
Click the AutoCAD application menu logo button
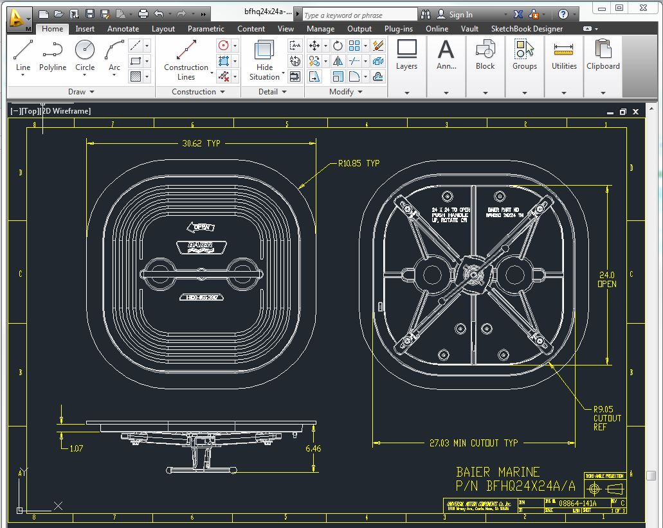pos(18,19)
